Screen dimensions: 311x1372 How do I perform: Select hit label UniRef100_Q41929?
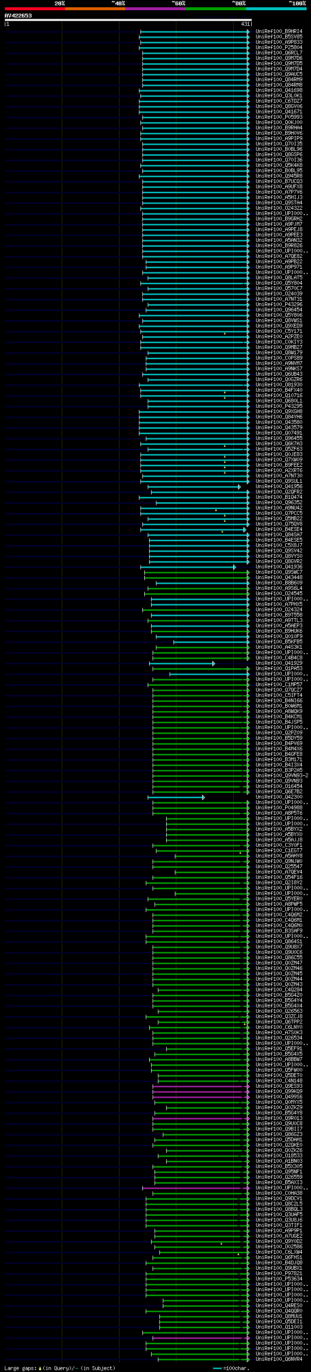click(x=278, y=663)
